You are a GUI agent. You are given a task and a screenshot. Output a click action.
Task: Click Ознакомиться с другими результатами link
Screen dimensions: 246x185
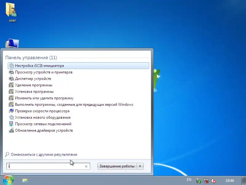[44, 154]
